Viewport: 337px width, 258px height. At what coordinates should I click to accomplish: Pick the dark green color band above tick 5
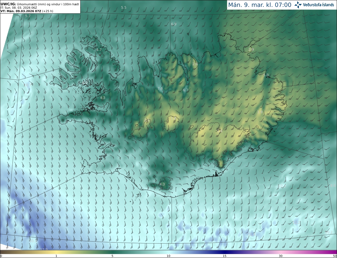coord(112,252)
